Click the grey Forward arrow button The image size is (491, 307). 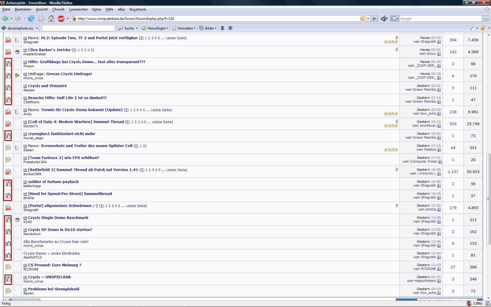(x=18, y=19)
